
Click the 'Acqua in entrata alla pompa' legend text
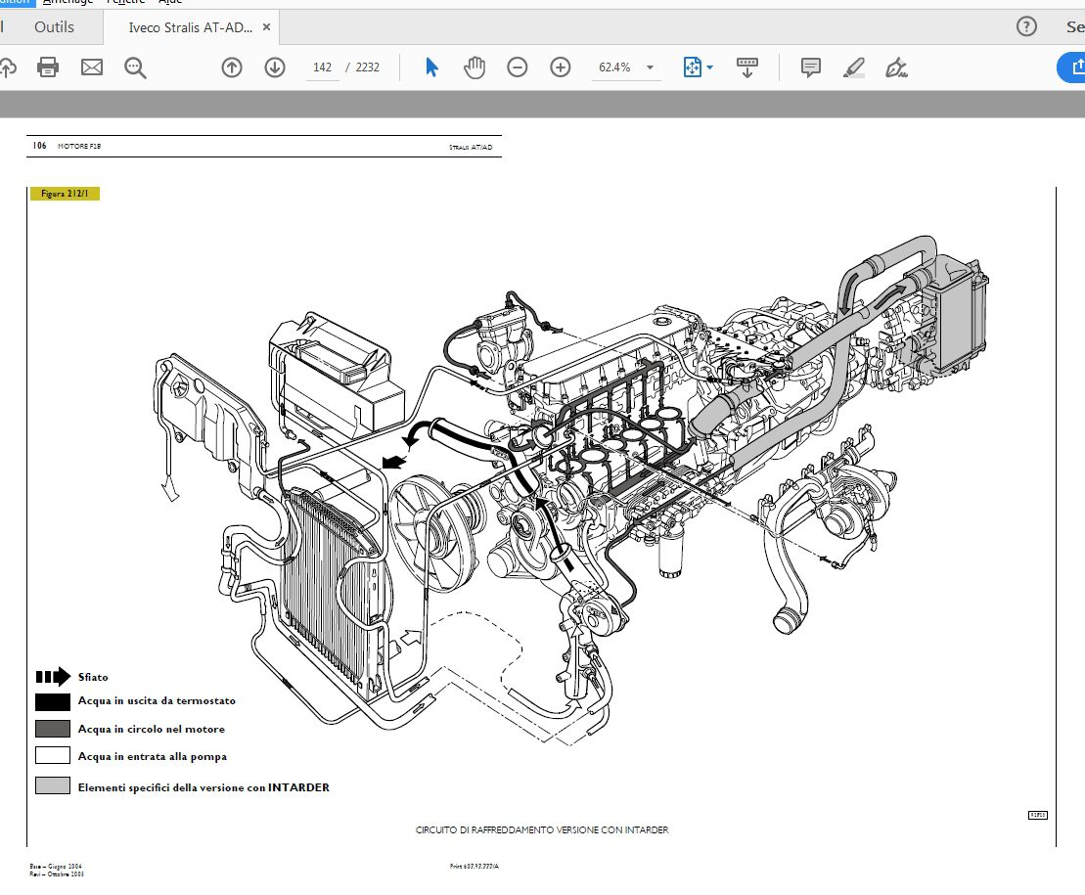(x=153, y=757)
